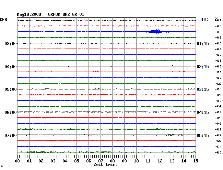Click minute mark 04 on the bottom axis
The width and height of the screenshot is (223, 170).
pyautogui.click(x=65, y=161)
